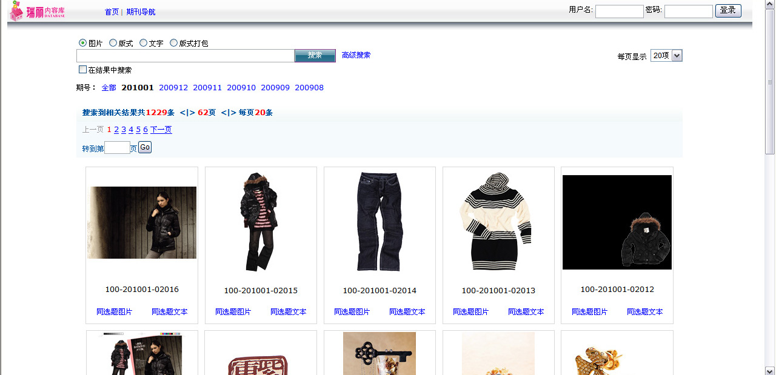The image size is (776, 375).
Task: Go to the 下一页 next page link
Action: 161,130
